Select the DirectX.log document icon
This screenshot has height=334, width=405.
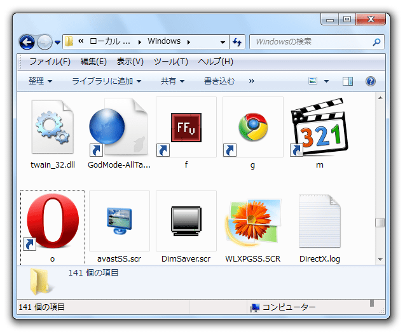[320, 222]
